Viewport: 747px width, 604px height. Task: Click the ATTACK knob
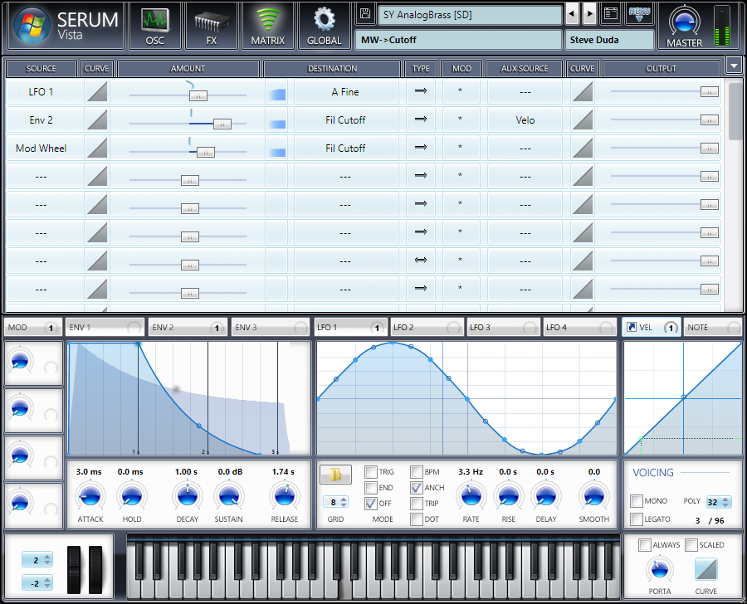coord(90,496)
